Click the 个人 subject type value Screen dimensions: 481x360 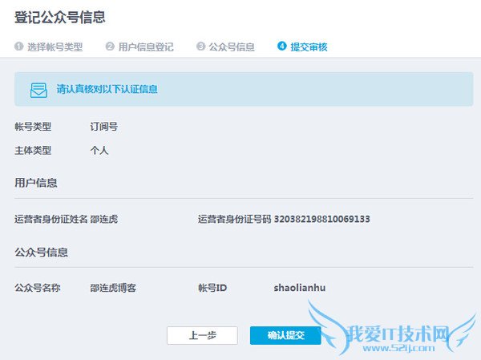99,151
